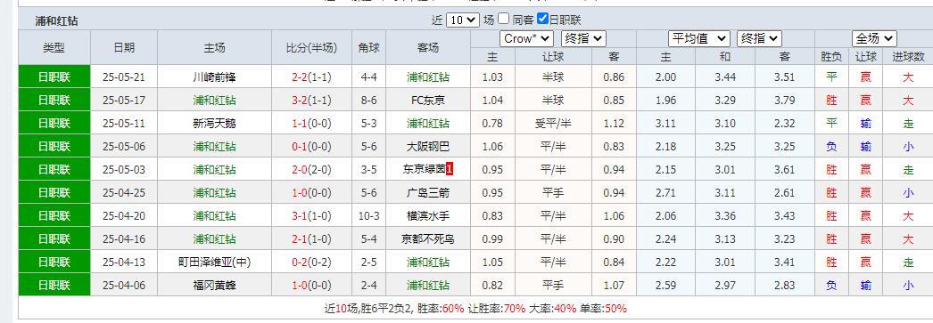
Task: Open the Crow* bookmaker dropdown
Action: [526, 39]
